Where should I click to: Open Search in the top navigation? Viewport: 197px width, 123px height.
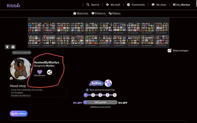[93, 5]
